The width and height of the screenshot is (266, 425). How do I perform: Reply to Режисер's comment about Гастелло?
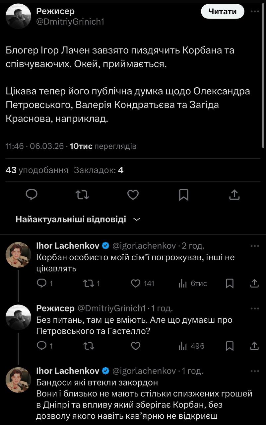[41, 346]
